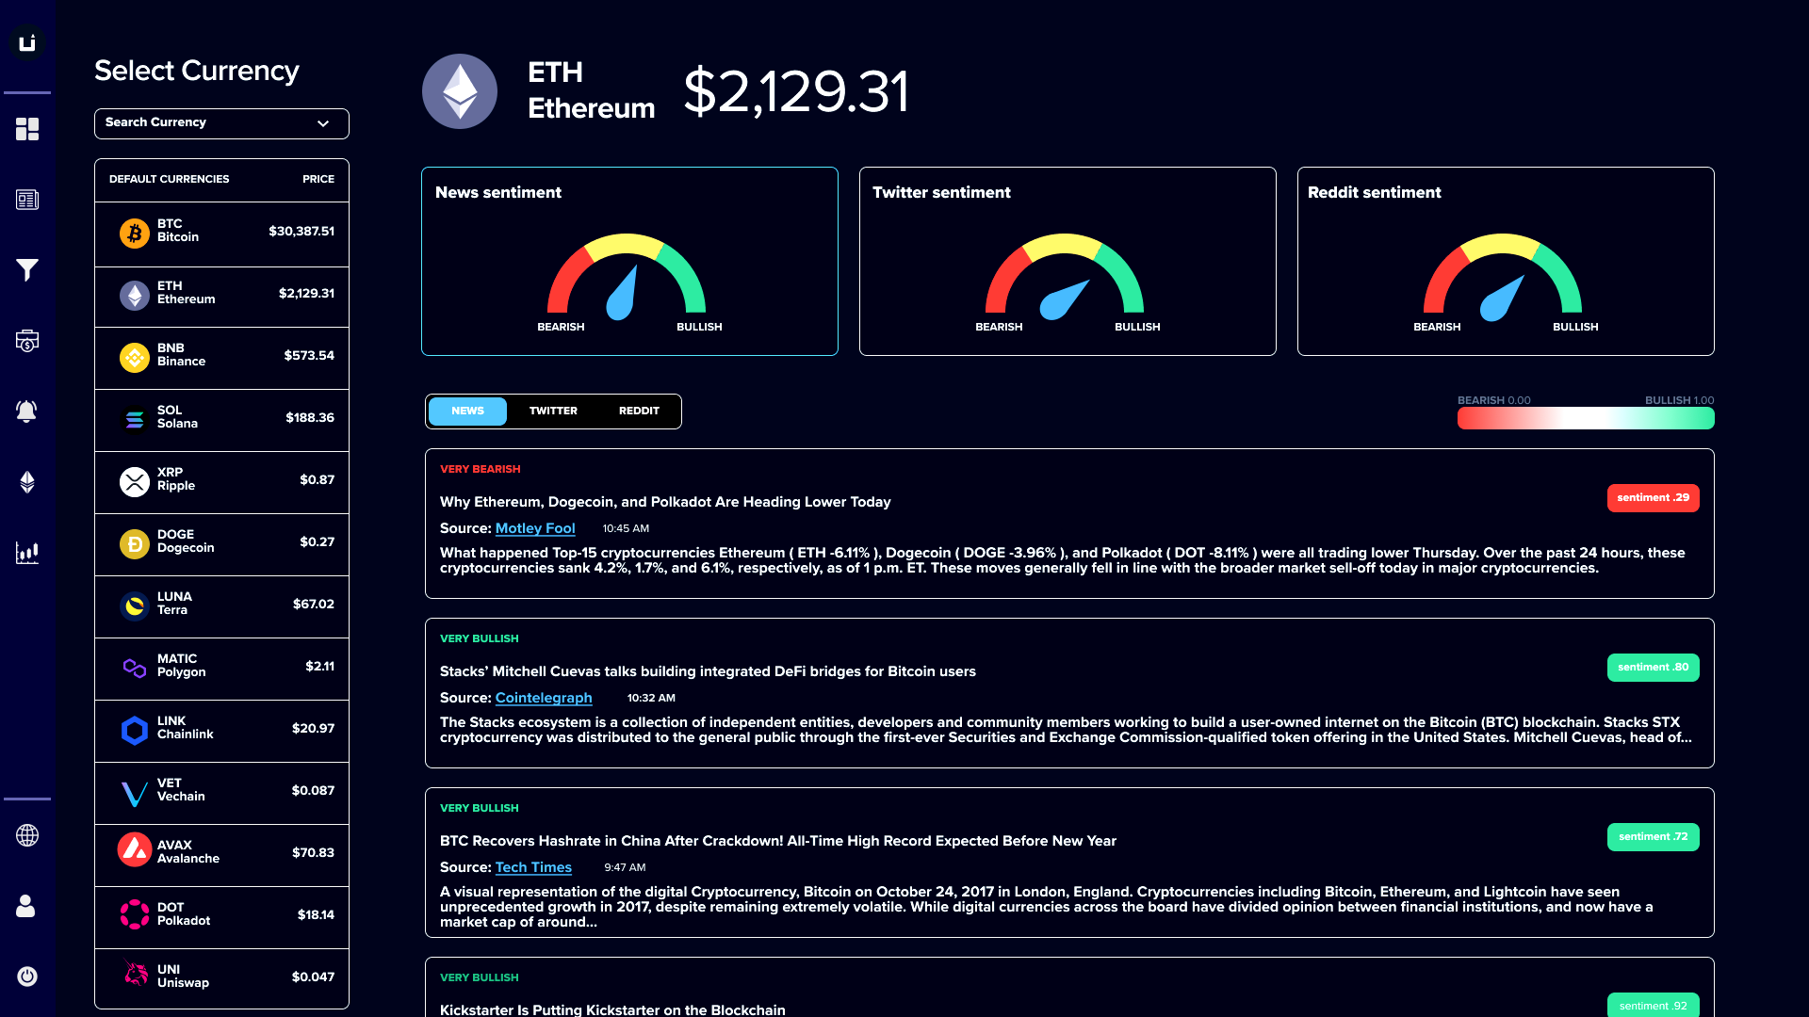Click the filter funnel sidebar icon
The width and height of the screenshot is (1809, 1017).
pos(27,270)
